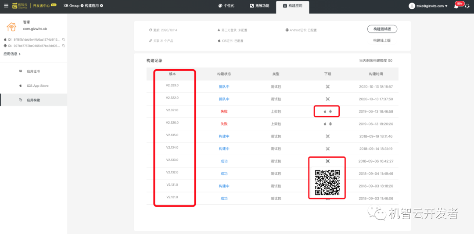Click the Apple download icon for V2.320.0

[325, 124]
